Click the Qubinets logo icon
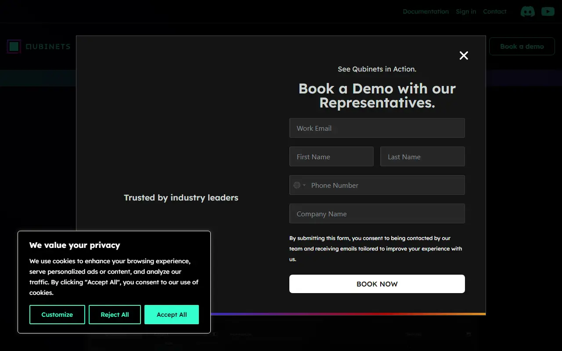 tap(14, 47)
